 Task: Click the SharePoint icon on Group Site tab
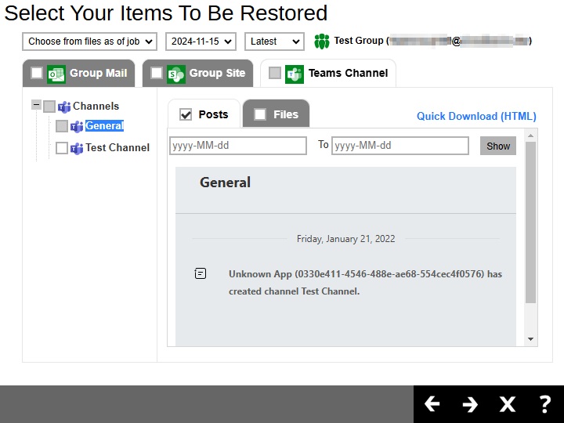coord(176,74)
